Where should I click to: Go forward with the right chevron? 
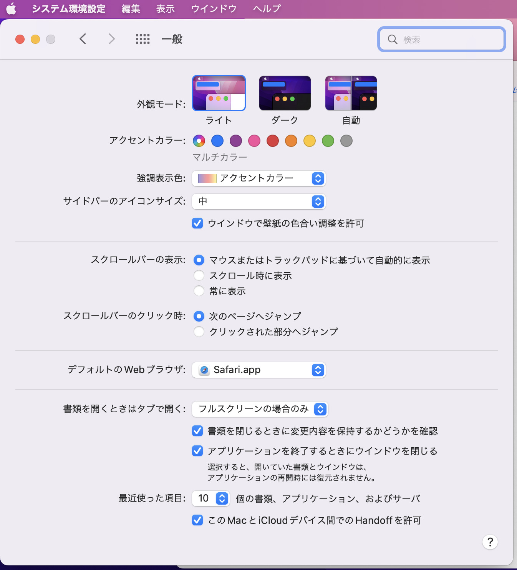(111, 39)
